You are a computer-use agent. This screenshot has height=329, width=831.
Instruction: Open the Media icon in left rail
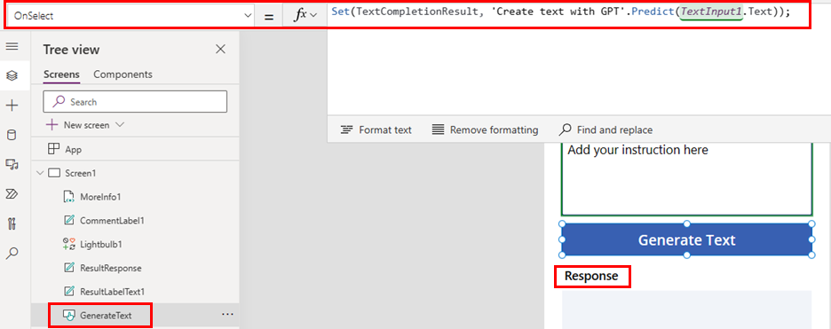[12, 165]
